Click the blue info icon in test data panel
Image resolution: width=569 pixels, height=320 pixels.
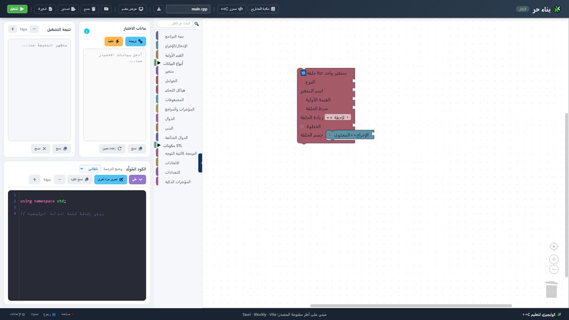coord(87,31)
